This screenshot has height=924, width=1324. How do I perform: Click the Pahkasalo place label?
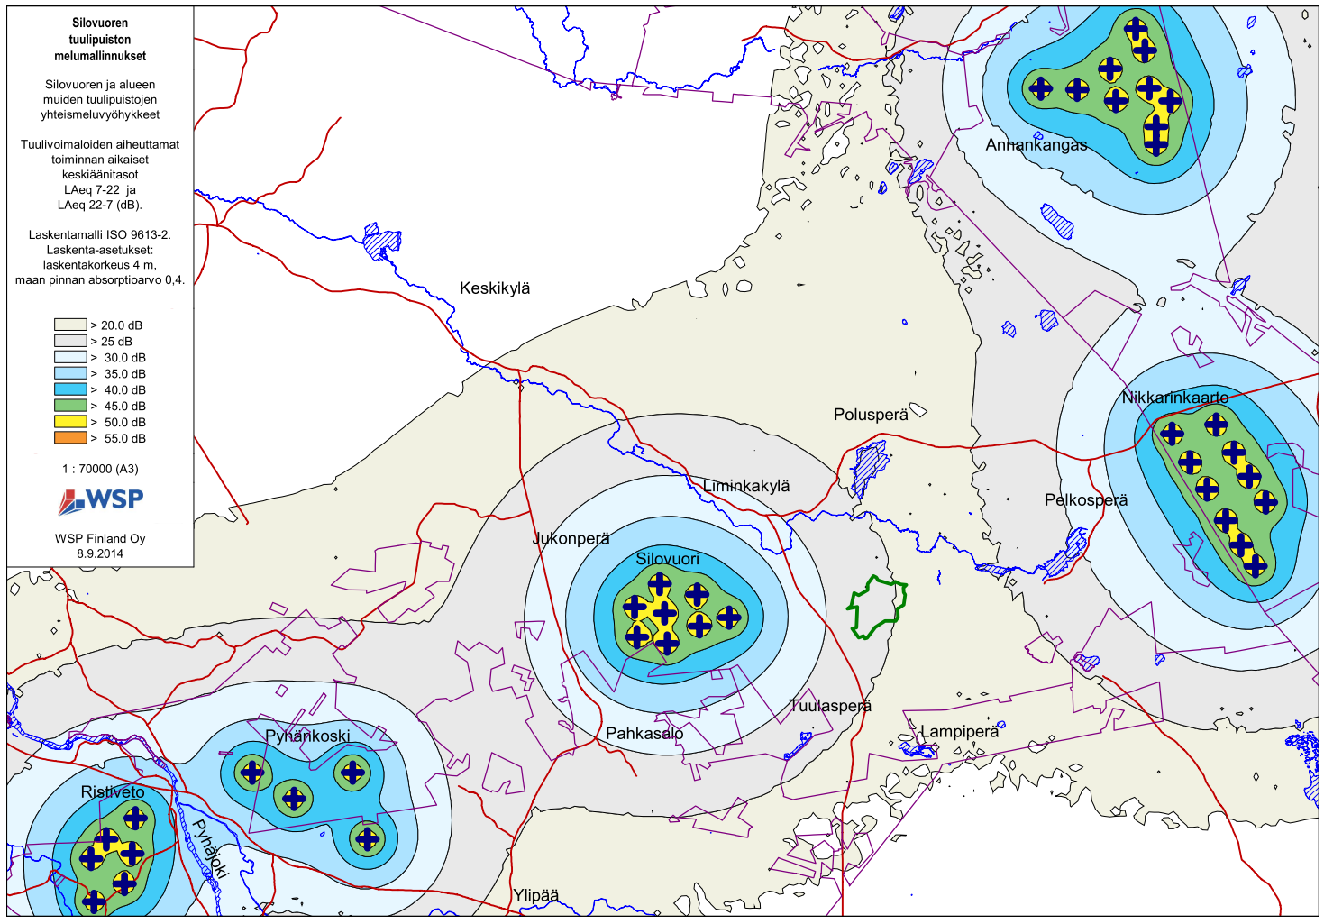pos(644,734)
